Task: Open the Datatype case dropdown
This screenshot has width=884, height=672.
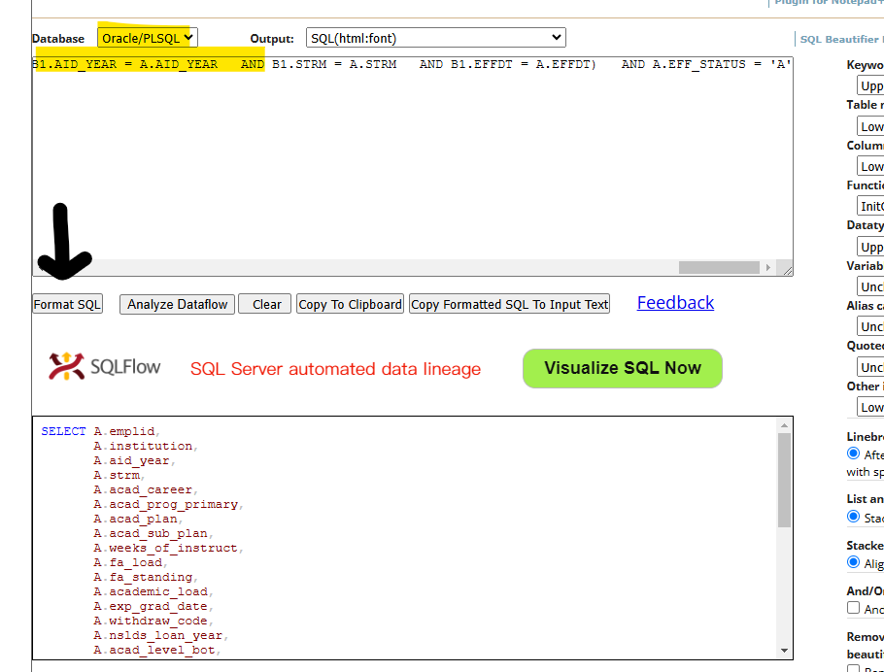Action: (x=870, y=247)
